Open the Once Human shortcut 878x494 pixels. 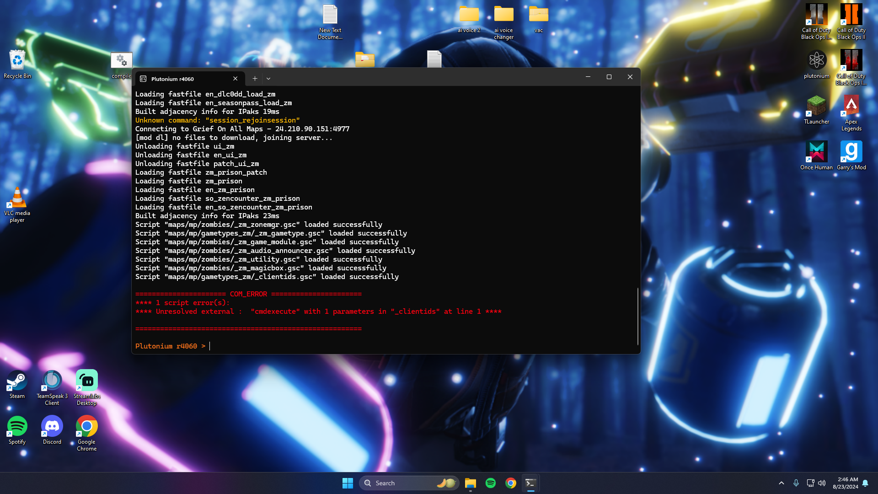[x=817, y=156]
